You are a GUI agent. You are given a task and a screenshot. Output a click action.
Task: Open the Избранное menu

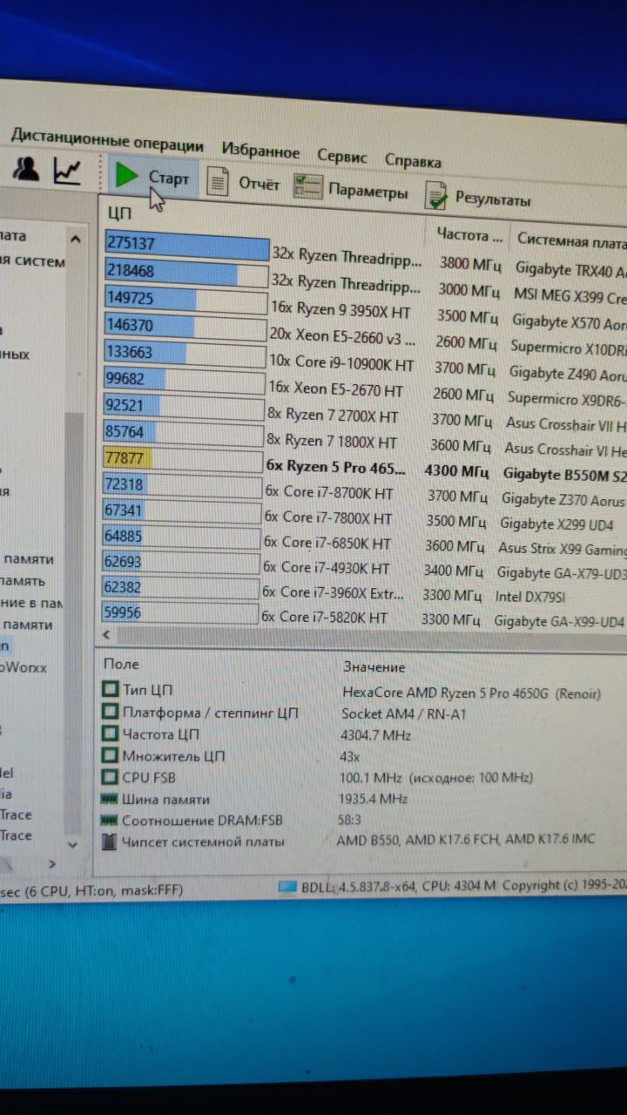point(260,150)
